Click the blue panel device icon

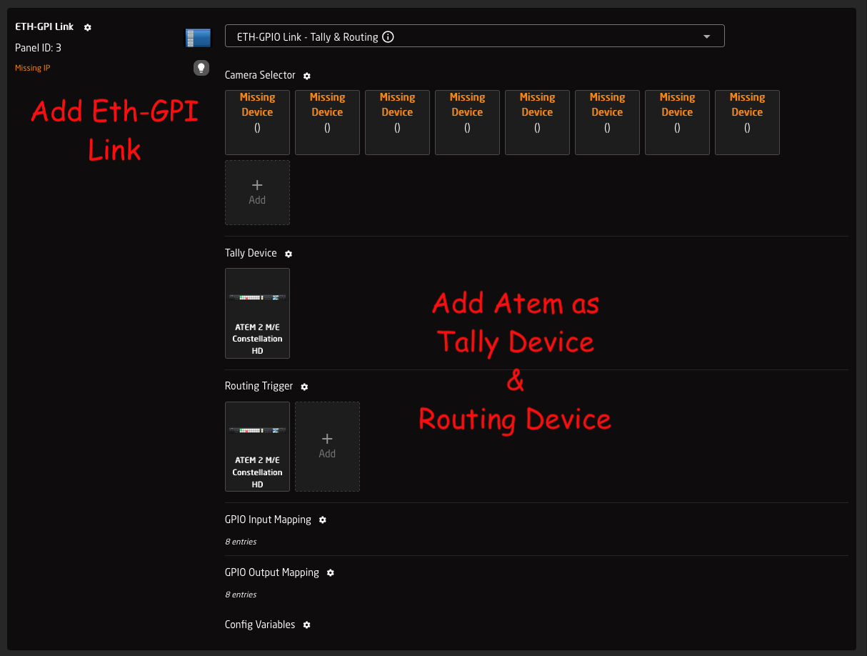click(198, 38)
